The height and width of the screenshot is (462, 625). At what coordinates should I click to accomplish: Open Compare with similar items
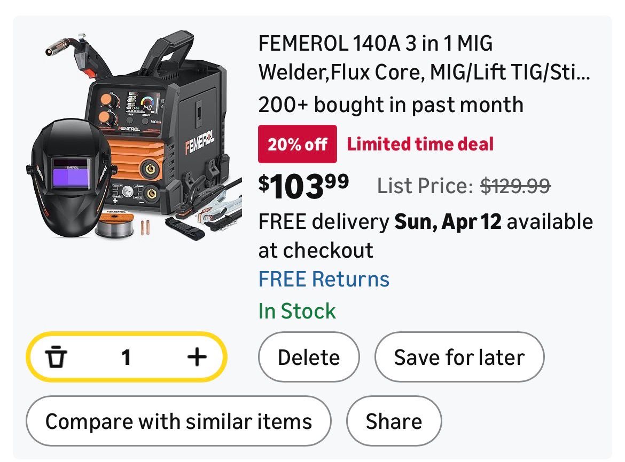pyautogui.click(x=178, y=421)
